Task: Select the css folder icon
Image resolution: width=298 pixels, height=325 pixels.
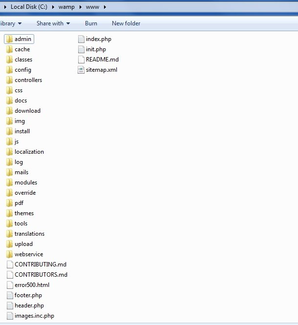Action: 9,90
